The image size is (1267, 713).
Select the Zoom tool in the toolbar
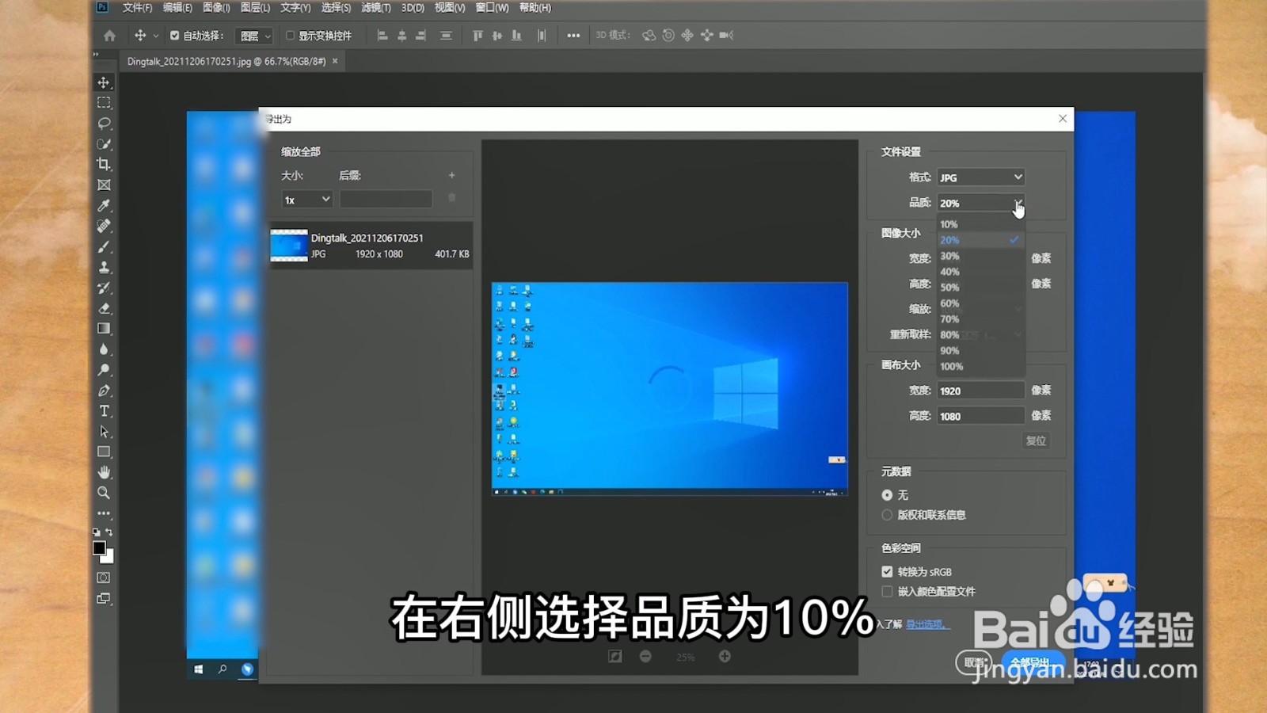103,494
